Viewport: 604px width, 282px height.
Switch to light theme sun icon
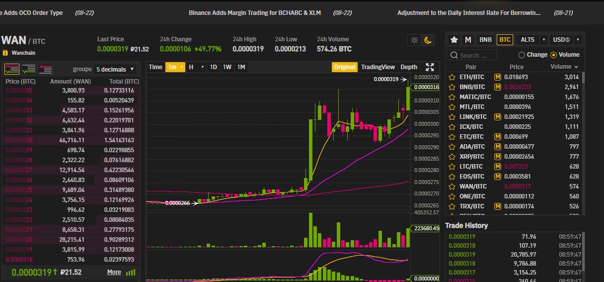coord(415,40)
